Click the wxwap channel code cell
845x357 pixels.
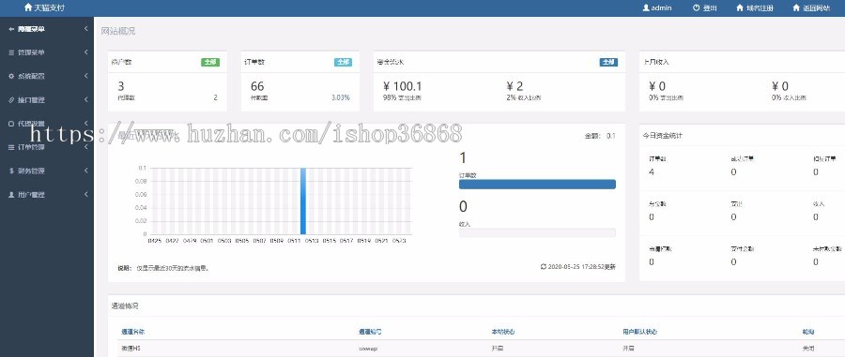tap(367, 349)
